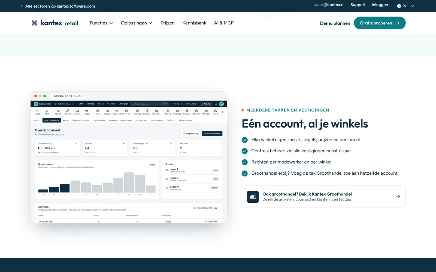This screenshot has height=272, width=436.
Task: Open the Kasboek toolbar icon
Action: [107, 111]
